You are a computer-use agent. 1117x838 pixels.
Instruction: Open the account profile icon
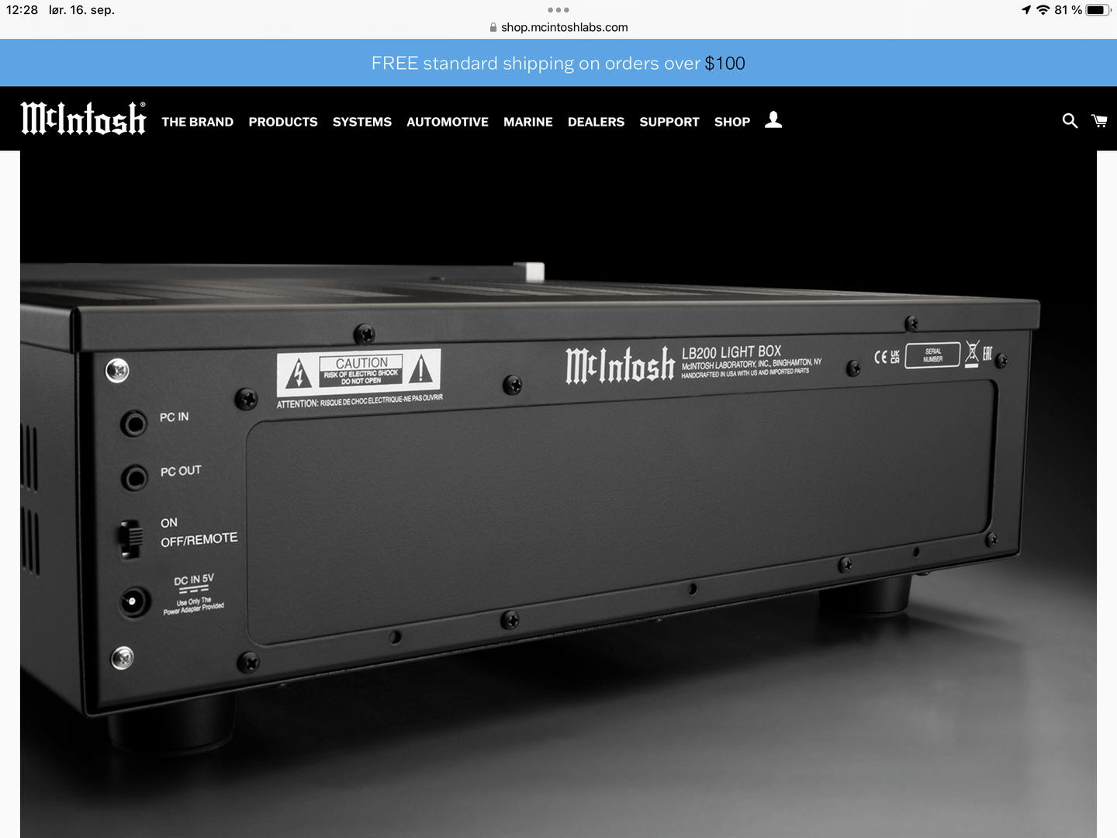click(773, 119)
